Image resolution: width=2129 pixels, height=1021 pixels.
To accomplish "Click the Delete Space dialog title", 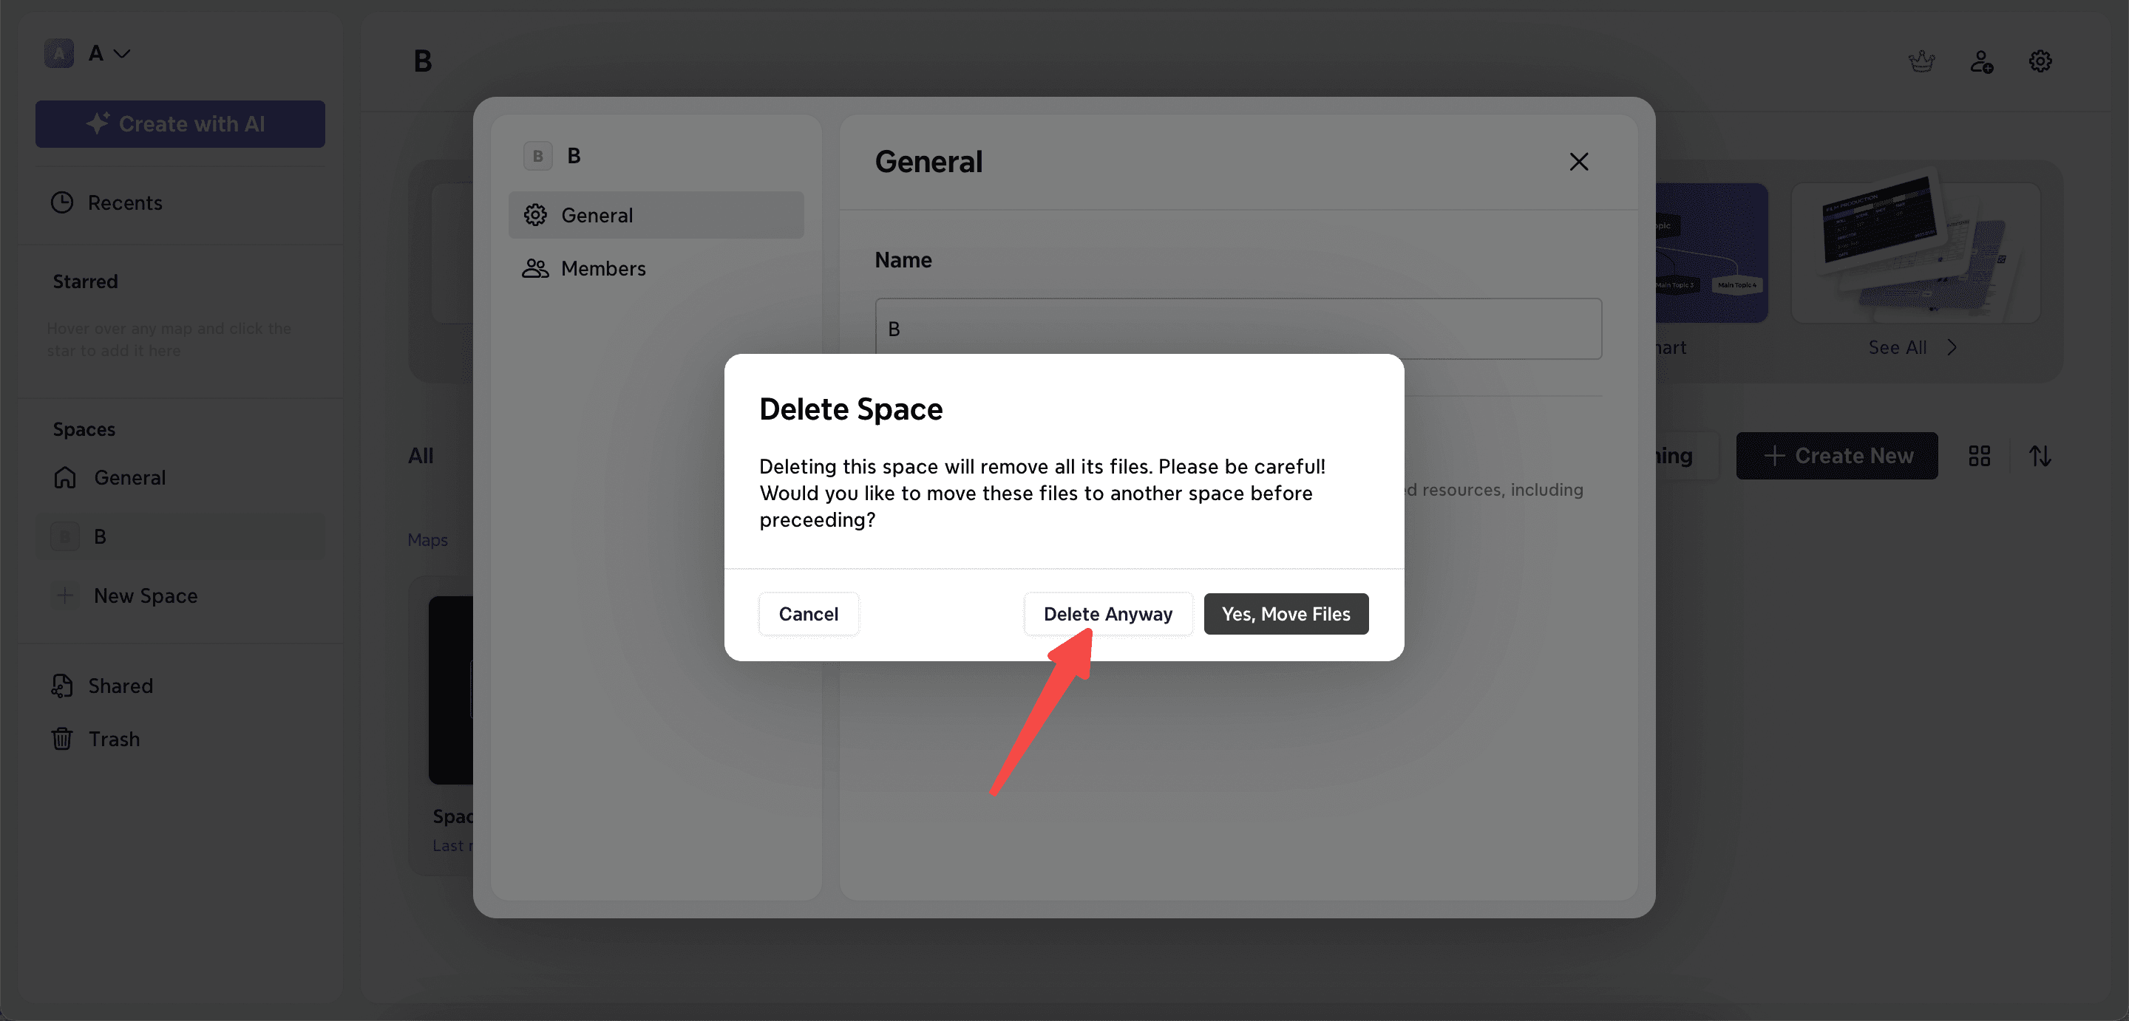I will click(x=850, y=409).
